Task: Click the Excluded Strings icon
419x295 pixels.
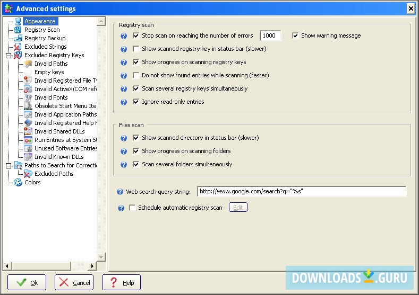Action: [18, 47]
